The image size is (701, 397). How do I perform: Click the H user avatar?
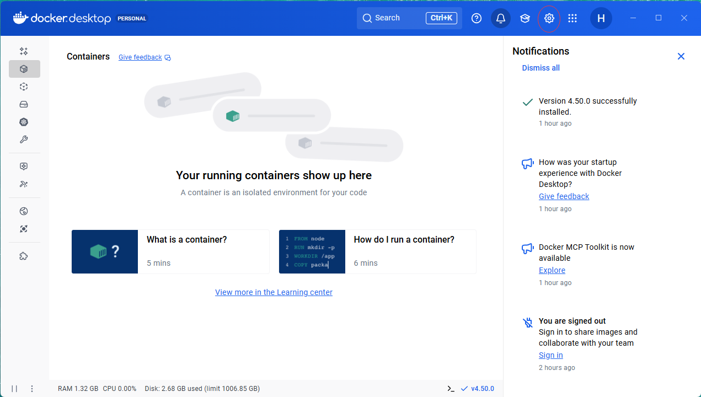click(601, 18)
